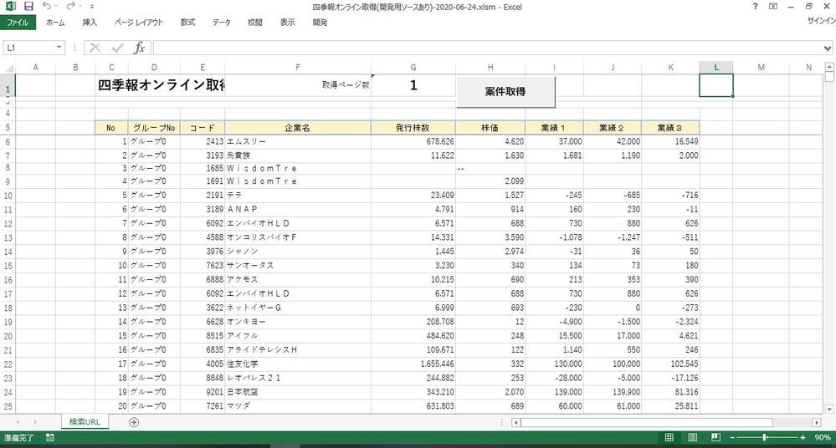The image size is (836, 448).
Task: Switch to the 校閲 tab
Action: (x=255, y=23)
